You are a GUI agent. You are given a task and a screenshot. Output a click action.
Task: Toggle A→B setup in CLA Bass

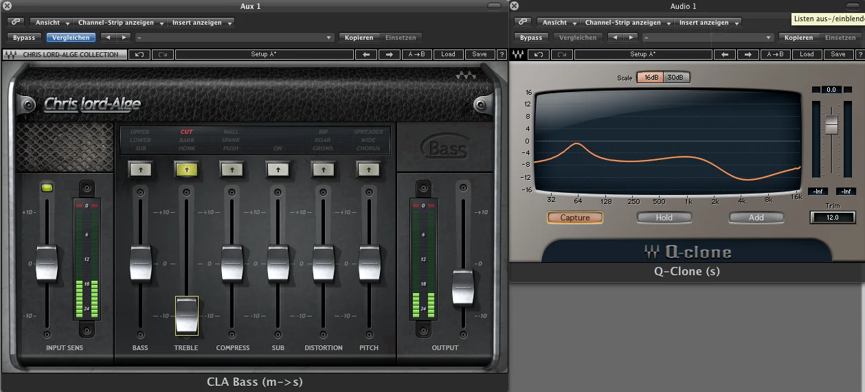pyautogui.click(x=416, y=54)
